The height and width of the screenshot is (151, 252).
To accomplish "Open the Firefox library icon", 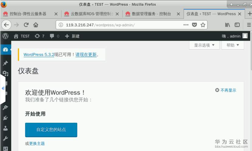I will tap(227, 25).
